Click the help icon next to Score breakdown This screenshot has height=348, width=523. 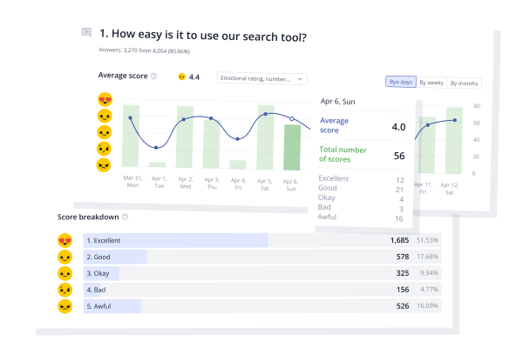pyautogui.click(x=125, y=217)
